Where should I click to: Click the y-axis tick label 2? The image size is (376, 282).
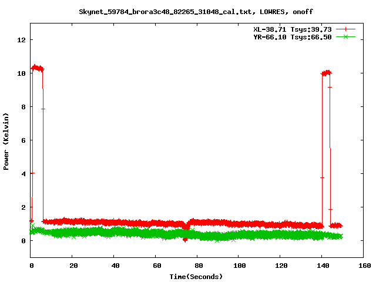tap(23, 207)
